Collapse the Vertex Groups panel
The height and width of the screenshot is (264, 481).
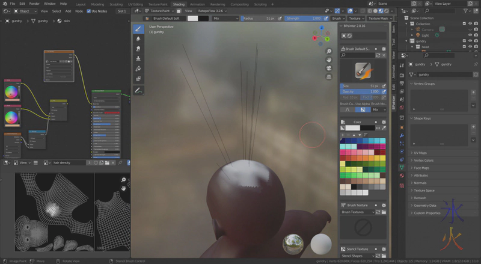pos(423,84)
